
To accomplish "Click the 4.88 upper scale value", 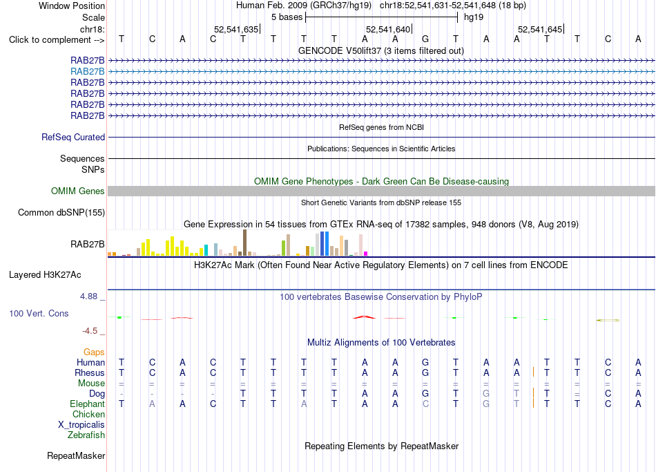I will tap(88, 296).
